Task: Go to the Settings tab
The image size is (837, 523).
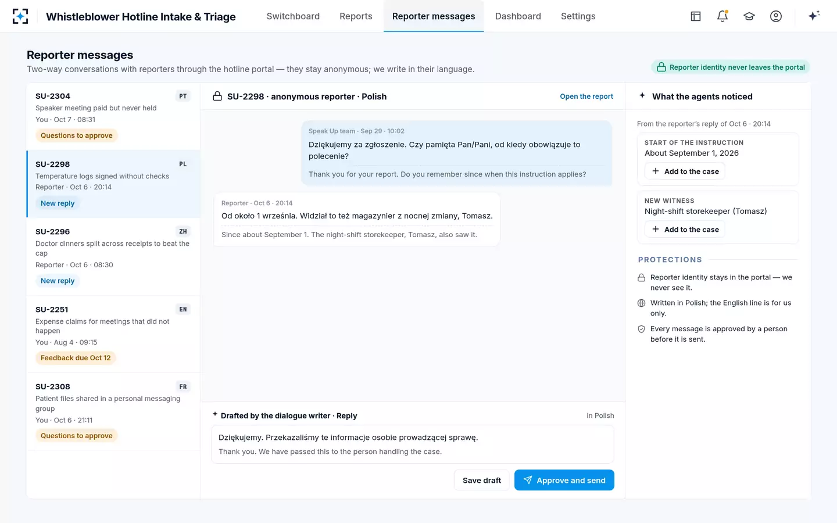Action: point(578,16)
